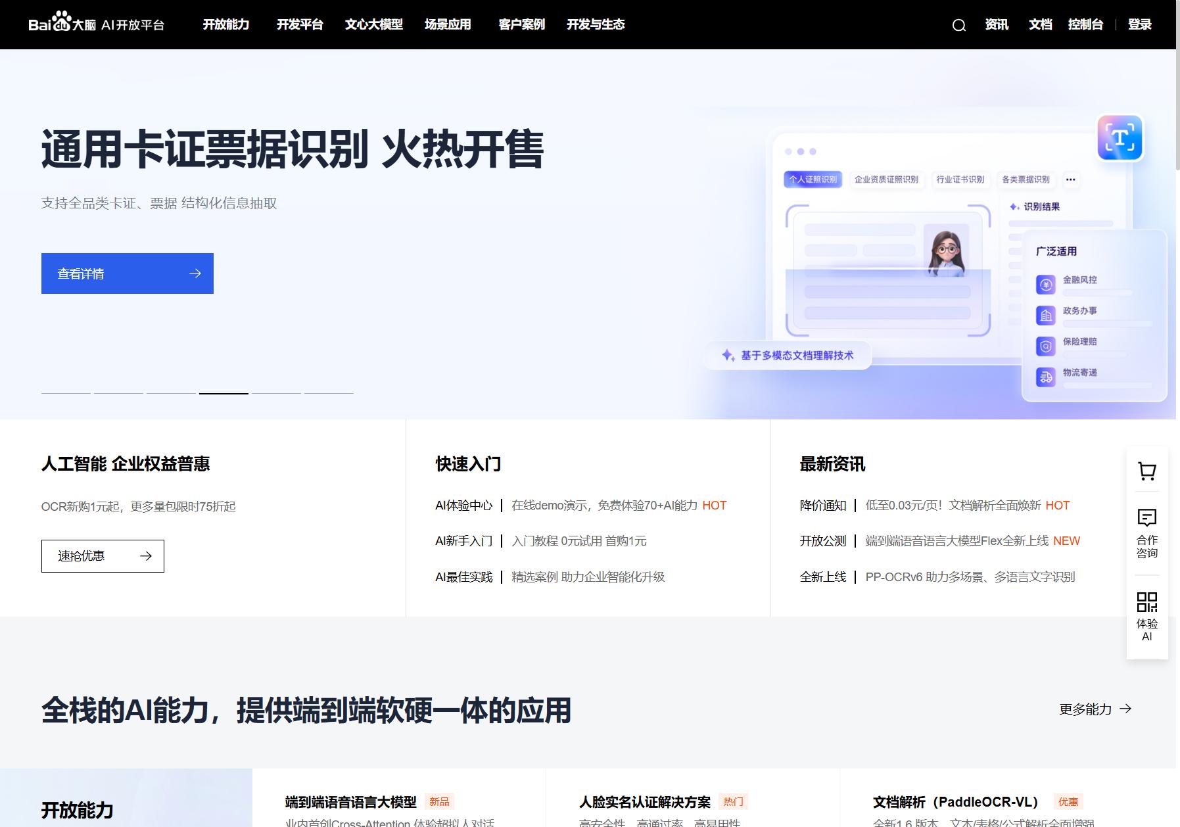Image resolution: width=1180 pixels, height=827 pixels.
Task: Click 登录 to sign in
Action: click(1140, 24)
